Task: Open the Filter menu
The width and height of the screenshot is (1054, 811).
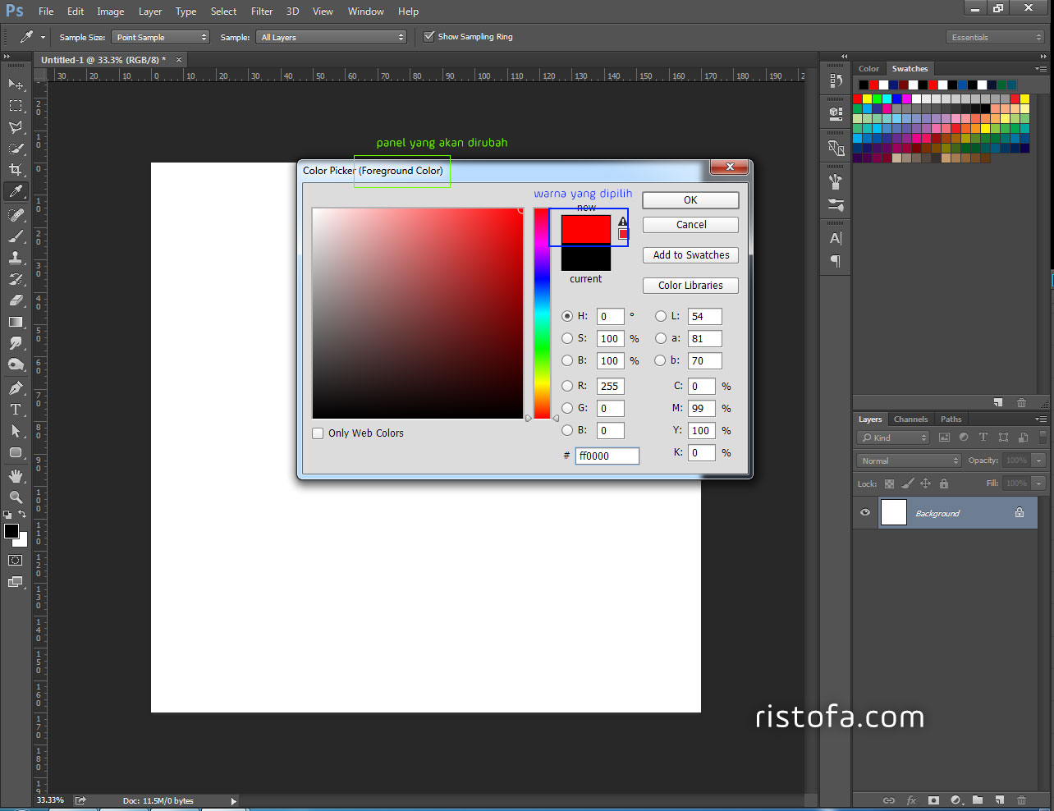Action: click(x=262, y=11)
